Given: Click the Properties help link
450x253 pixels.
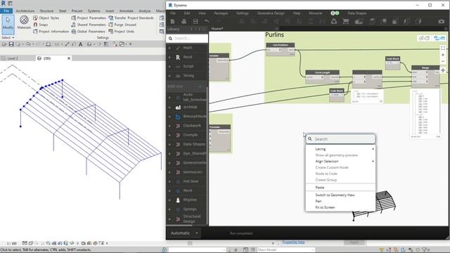Looking at the screenshot, I should 293,242.
